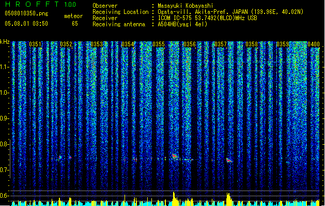Image resolution: width=325 pixels, height=206 pixels.
Task: Click the 0352 time marker
Action: (66, 44)
